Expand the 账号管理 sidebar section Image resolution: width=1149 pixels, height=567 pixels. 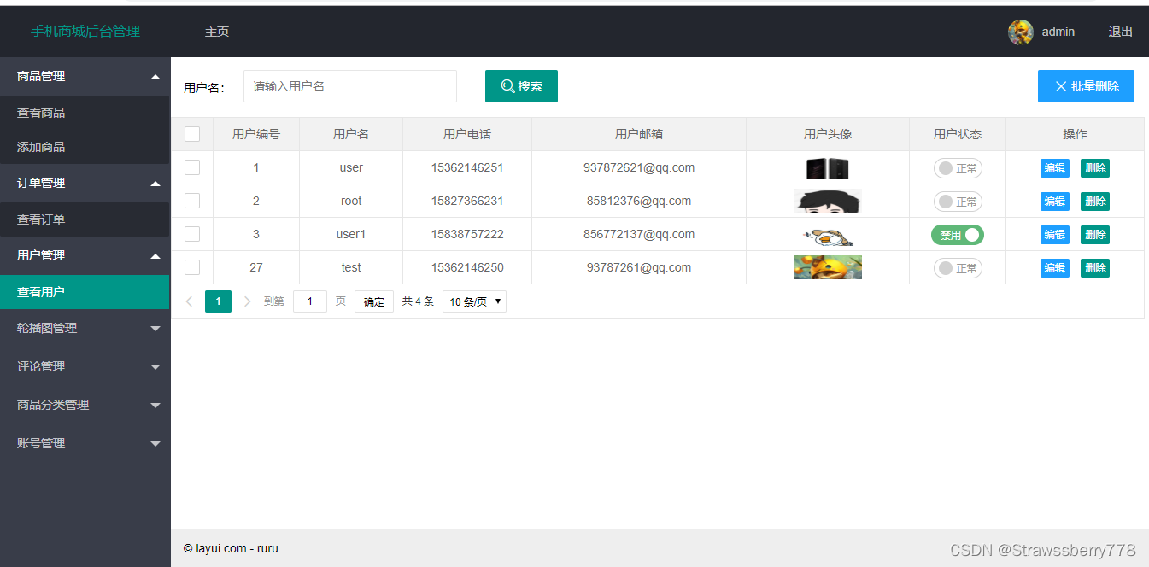[85, 443]
